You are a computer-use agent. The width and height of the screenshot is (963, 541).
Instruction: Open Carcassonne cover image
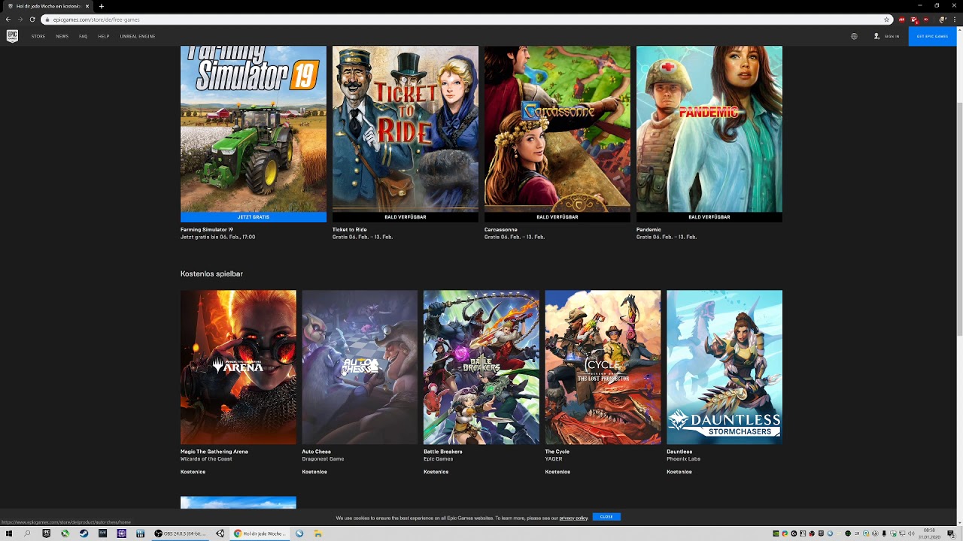[557, 128]
